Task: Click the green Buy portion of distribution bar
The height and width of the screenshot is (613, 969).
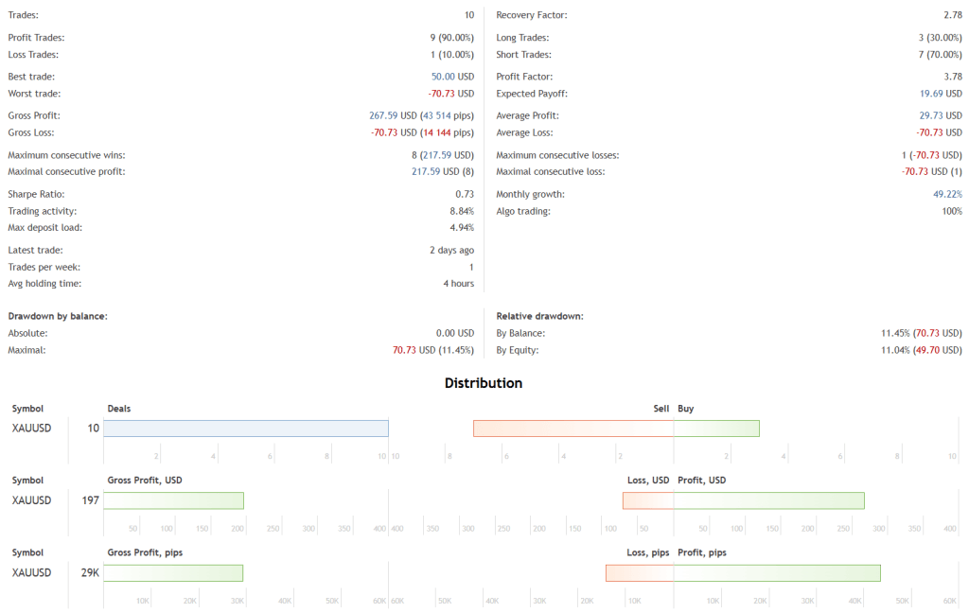Action: 716,429
